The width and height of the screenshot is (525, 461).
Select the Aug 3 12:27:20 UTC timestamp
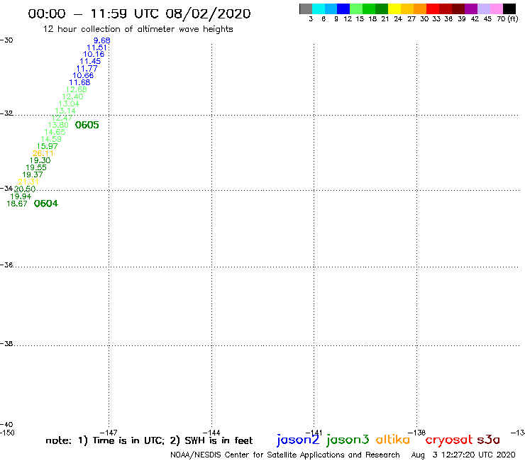coord(463,455)
